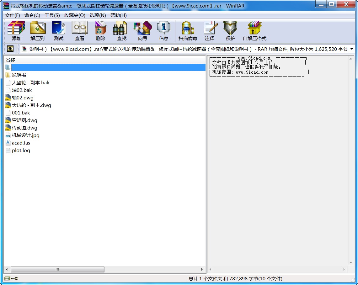
Task: Show archive Info (信息) icon
Action: (x=163, y=30)
